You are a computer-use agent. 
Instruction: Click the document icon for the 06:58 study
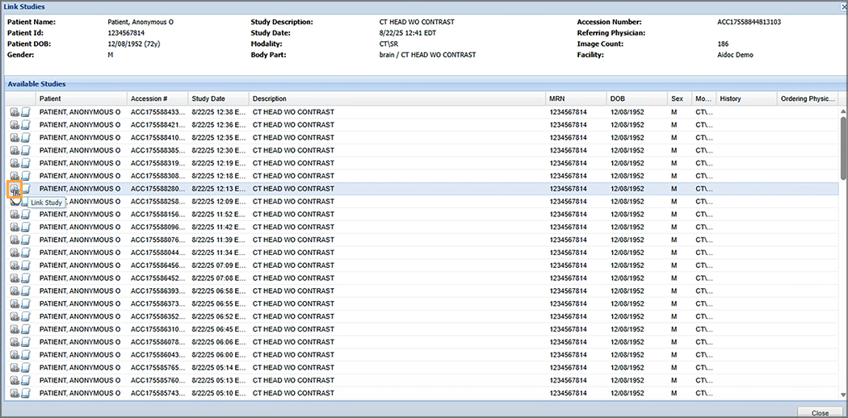(x=25, y=291)
